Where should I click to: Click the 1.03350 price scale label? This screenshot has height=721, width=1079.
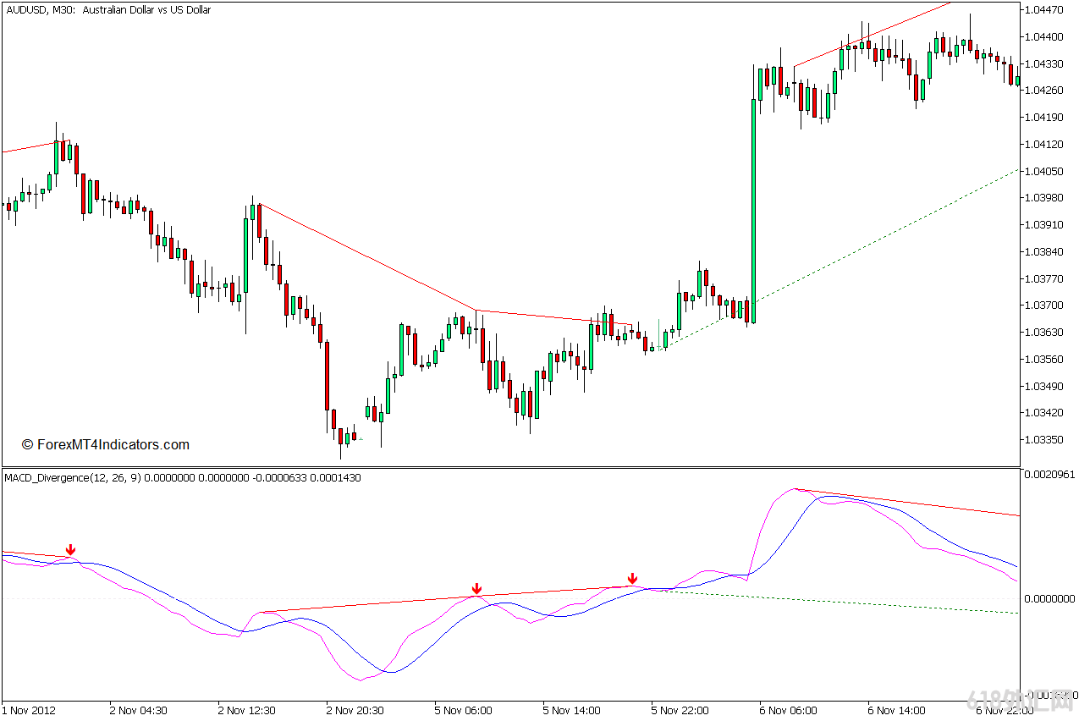(x=1043, y=440)
